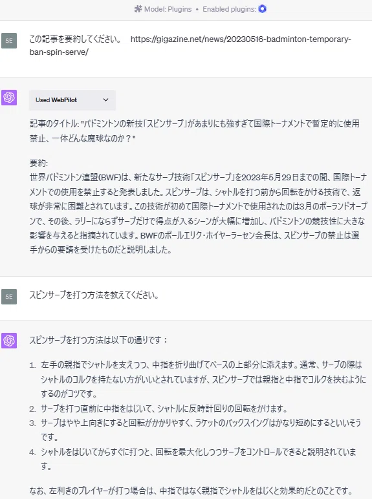Viewport: 372px width, 499px height.
Task: Click the BWF summary paragraph
Action: pyautogui.click(x=198, y=213)
